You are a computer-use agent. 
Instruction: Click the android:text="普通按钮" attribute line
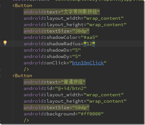tap(54, 82)
